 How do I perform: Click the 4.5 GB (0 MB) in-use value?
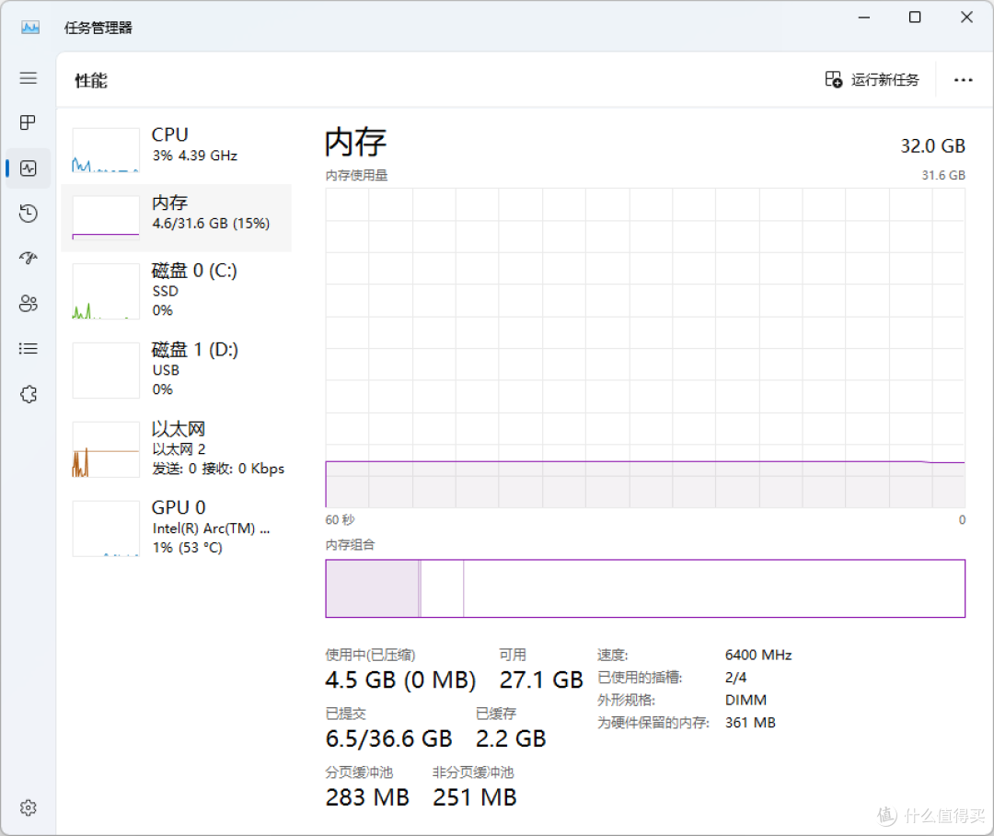click(400, 680)
